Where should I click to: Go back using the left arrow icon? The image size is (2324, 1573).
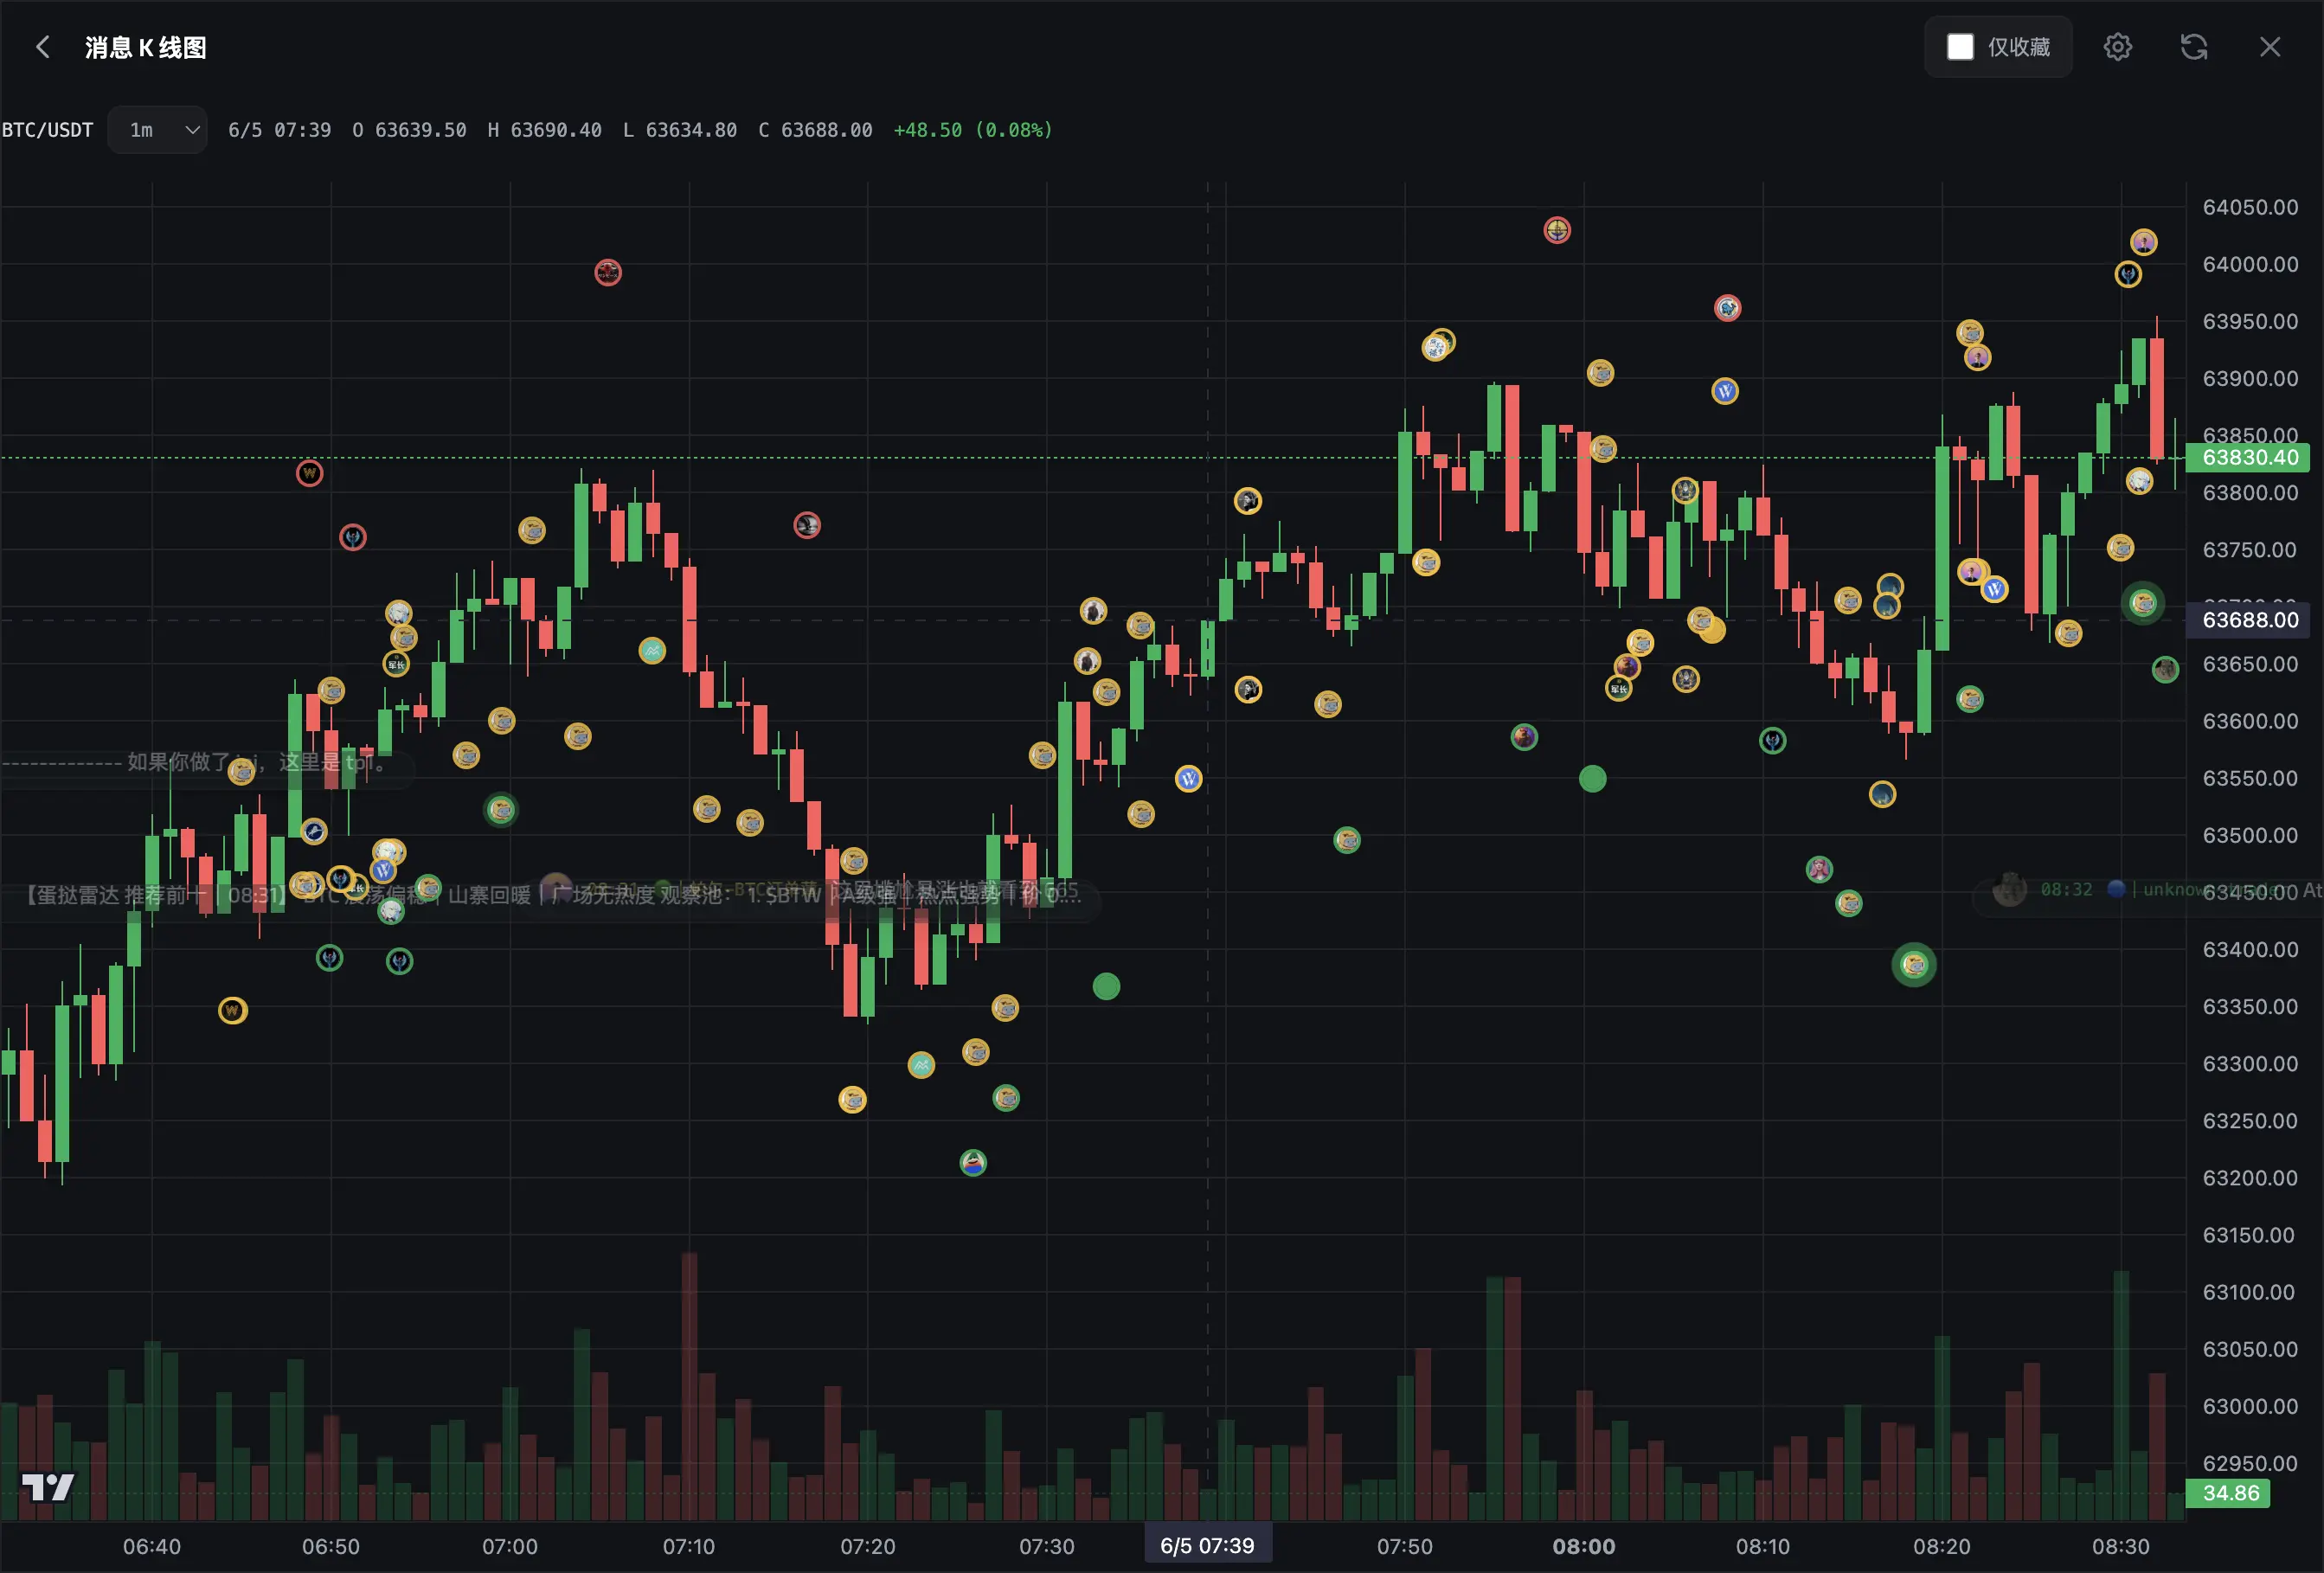coord(43,47)
